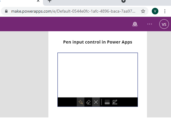Select the Eraser tool in pen control

pyautogui.click(x=88, y=102)
